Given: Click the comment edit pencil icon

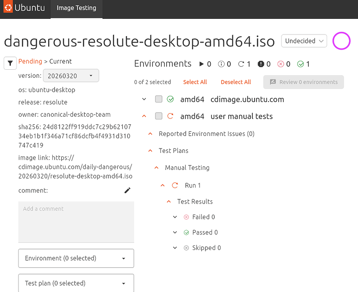Looking at the screenshot, I should (x=128, y=190).
